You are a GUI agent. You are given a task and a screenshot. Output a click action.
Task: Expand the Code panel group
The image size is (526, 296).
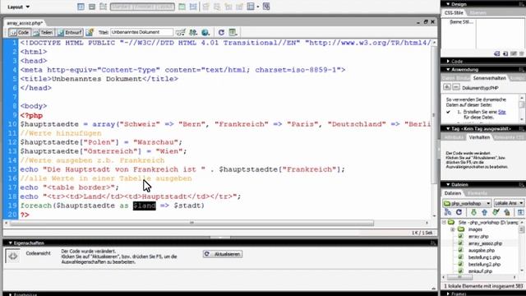click(448, 61)
